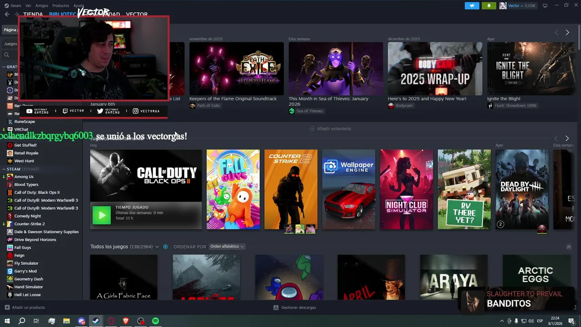Click the Fall Guys sidebar icon

pos(10,248)
